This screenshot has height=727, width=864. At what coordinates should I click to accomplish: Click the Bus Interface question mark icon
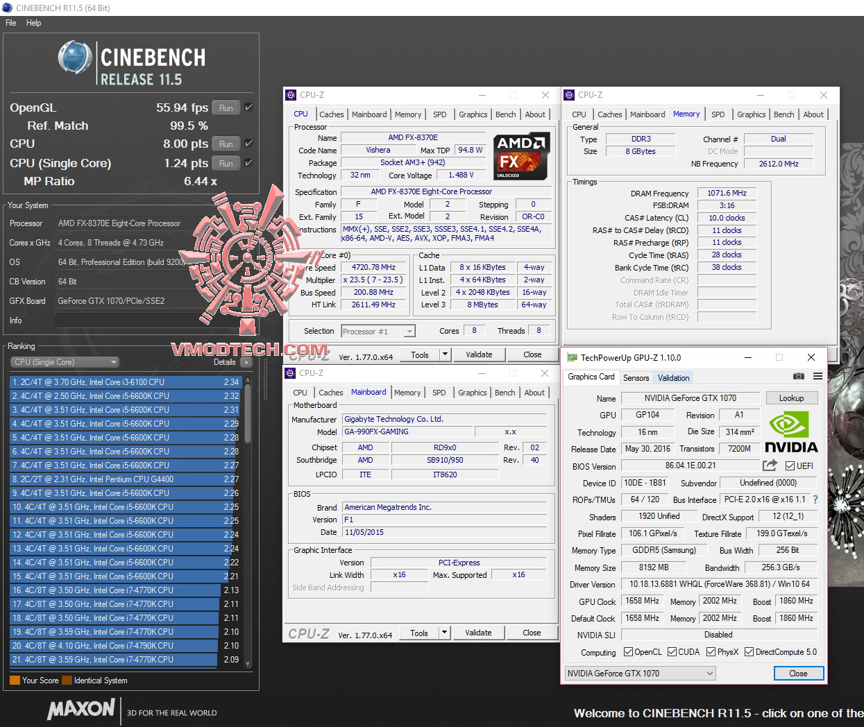coord(815,499)
